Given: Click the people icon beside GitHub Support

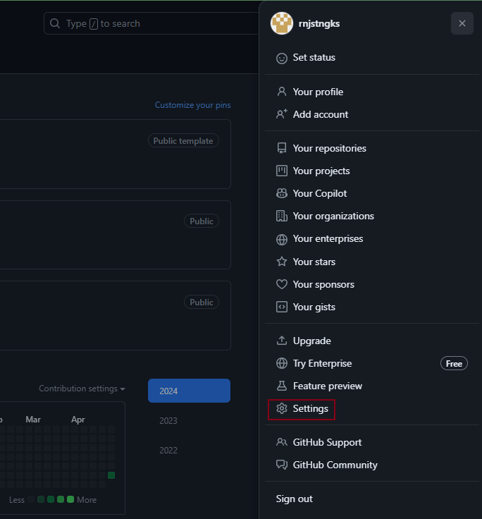Looking at the screenshot, I should pyautogui.click(x=282, y=442).
